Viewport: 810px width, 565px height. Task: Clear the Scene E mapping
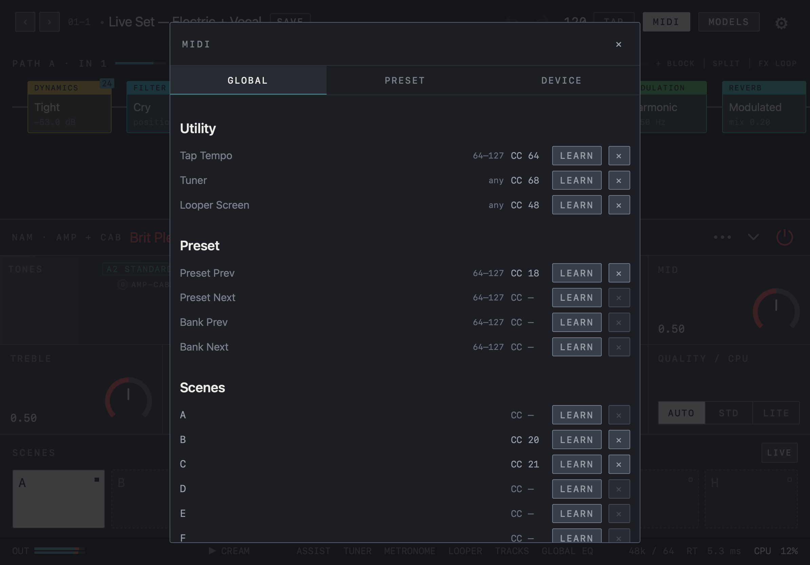coord(619,514)
